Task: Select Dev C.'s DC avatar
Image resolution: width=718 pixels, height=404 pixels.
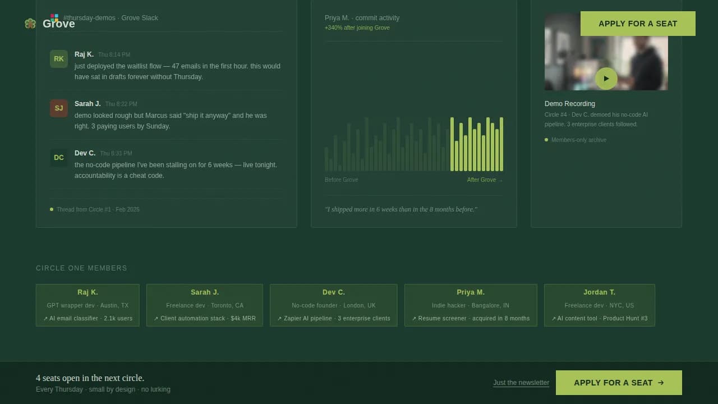Action: [x=59, y=158]
